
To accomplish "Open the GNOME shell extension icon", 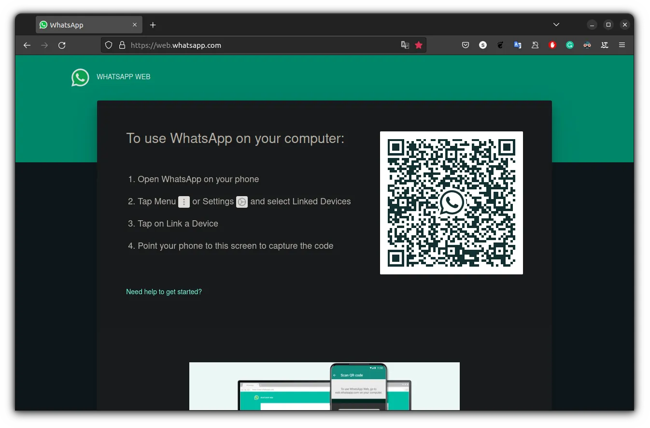I will 500,45.
